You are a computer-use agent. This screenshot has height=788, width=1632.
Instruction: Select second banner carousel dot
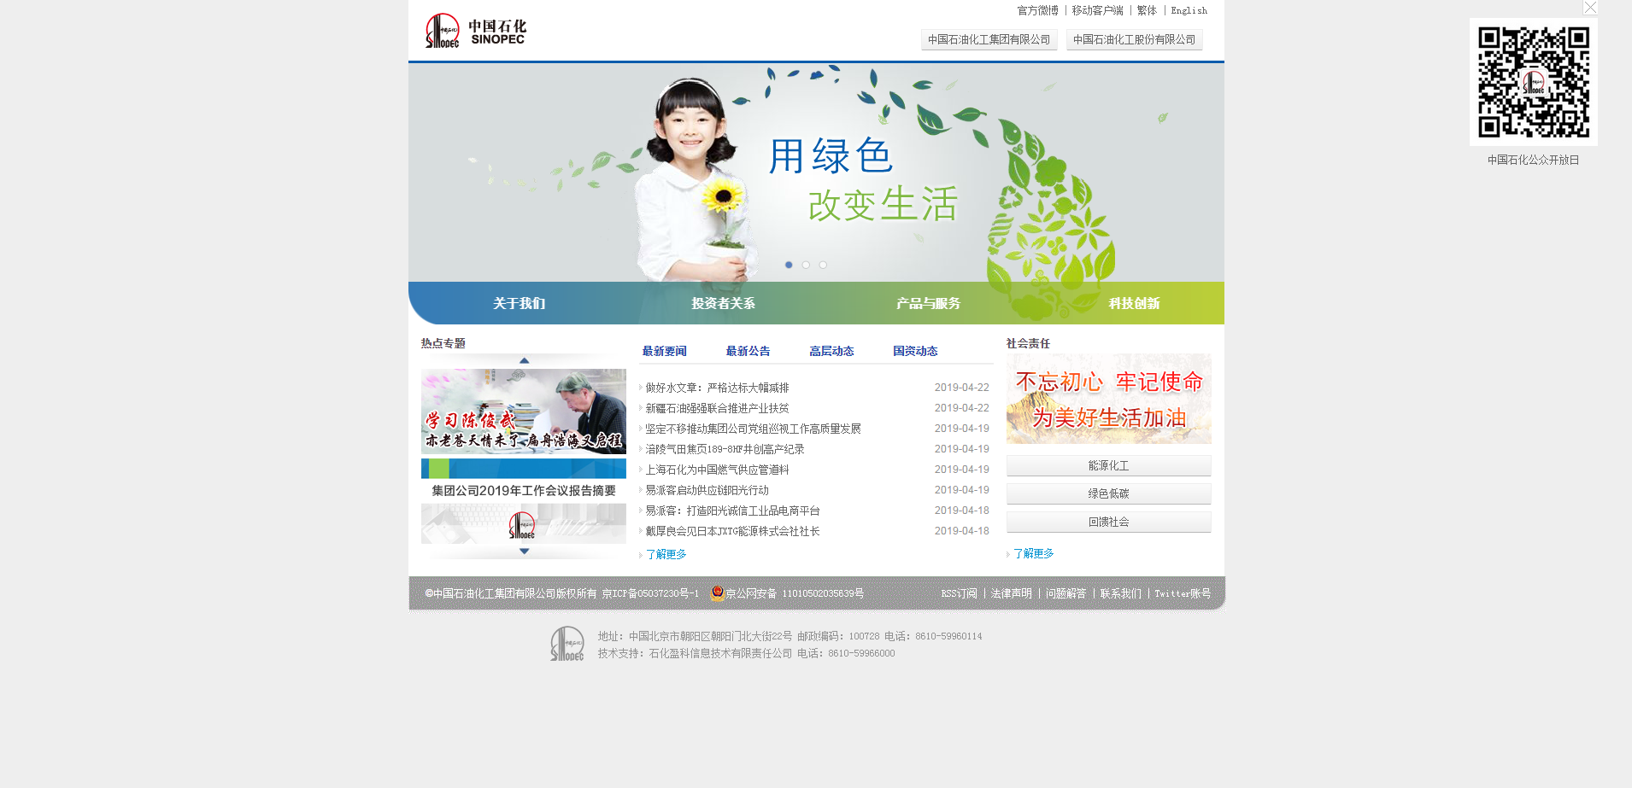coord(806,265)
